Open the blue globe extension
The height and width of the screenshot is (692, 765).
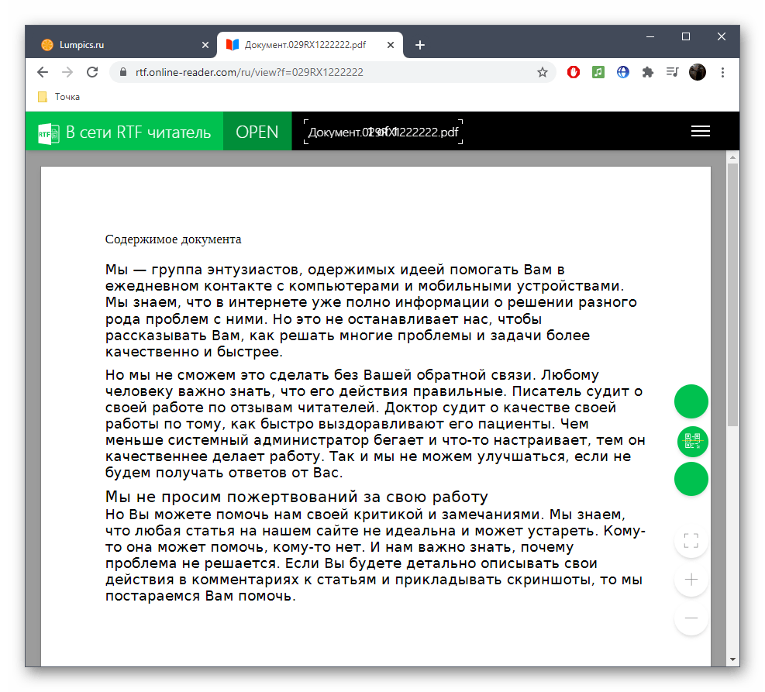click(623, 72)
